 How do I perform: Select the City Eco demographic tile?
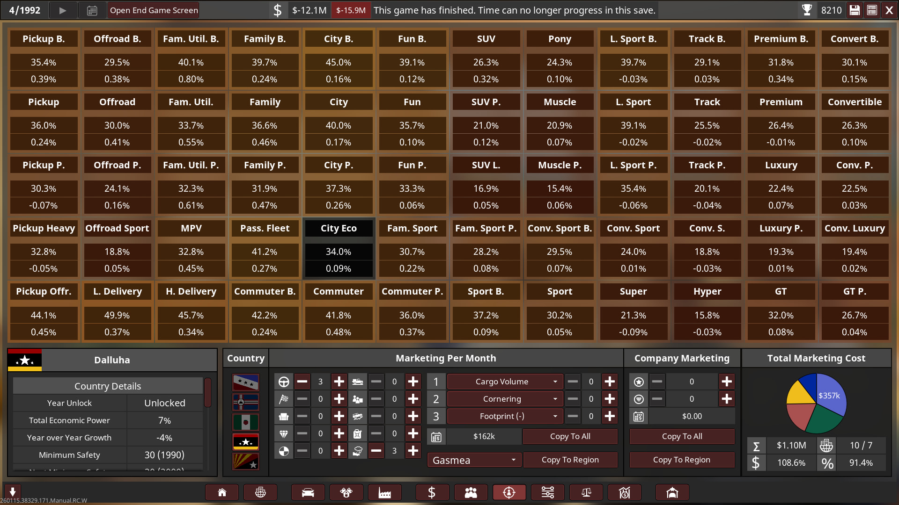[339, 248]
